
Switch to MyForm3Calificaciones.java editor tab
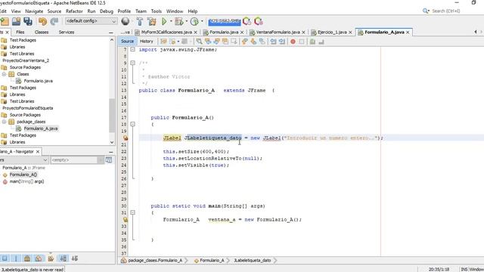click(x=166, y=32)
